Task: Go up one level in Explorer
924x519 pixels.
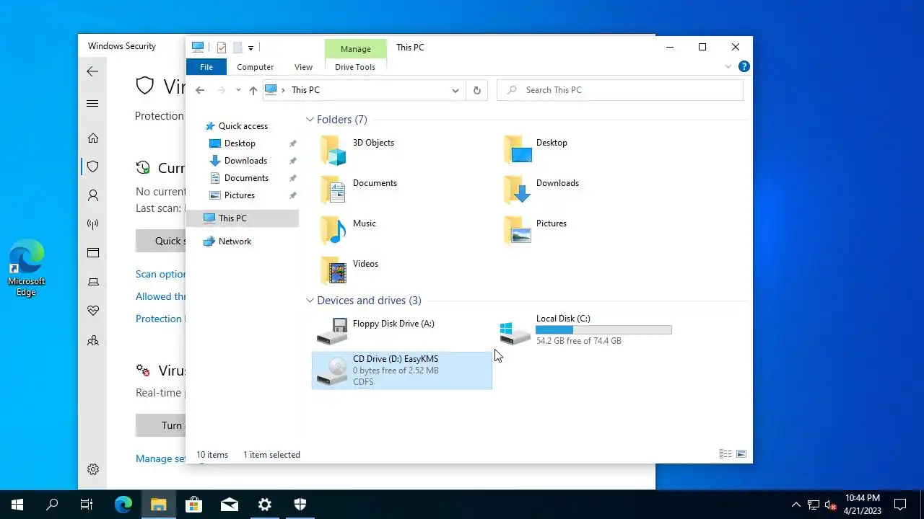Action: click(253, 90)
